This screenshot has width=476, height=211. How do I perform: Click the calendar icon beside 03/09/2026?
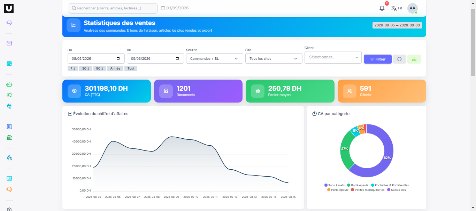pyautogui.click(x=163, y=8)
